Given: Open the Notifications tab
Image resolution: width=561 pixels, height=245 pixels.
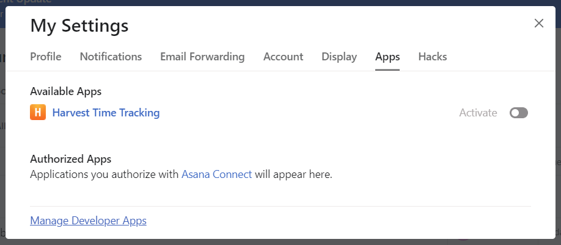Looking at the screenshot, I should click(111, 57).
